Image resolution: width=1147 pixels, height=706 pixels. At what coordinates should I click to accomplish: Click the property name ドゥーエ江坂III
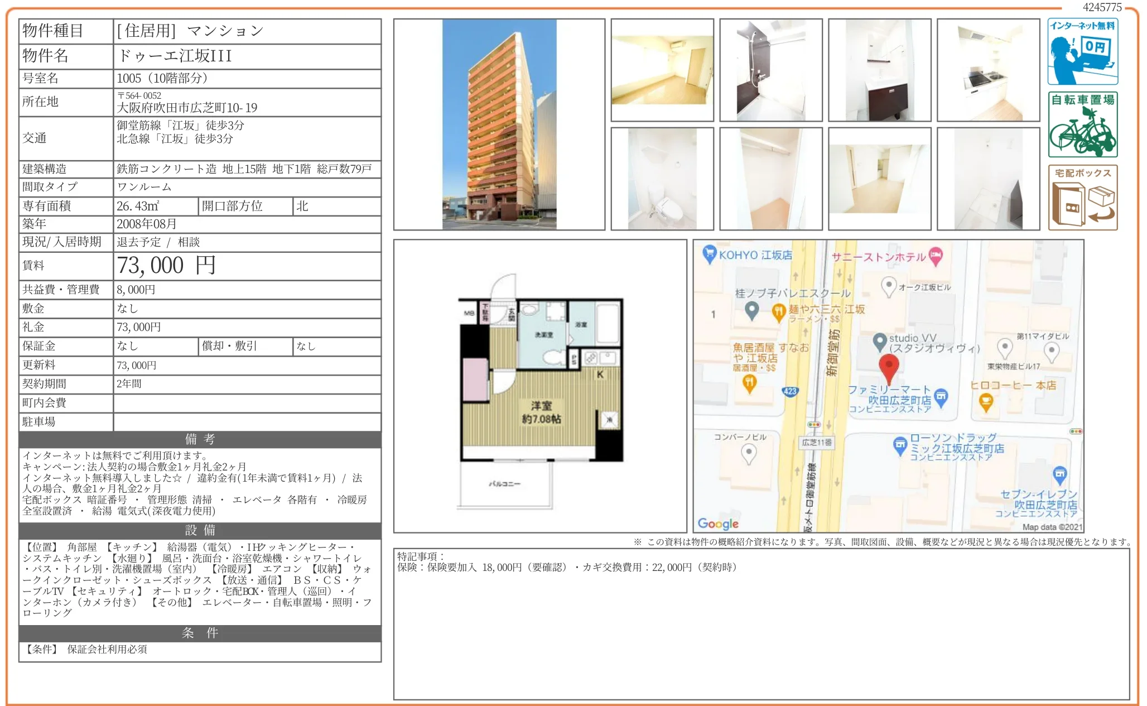pyautogui.click(x=175, y=56)
